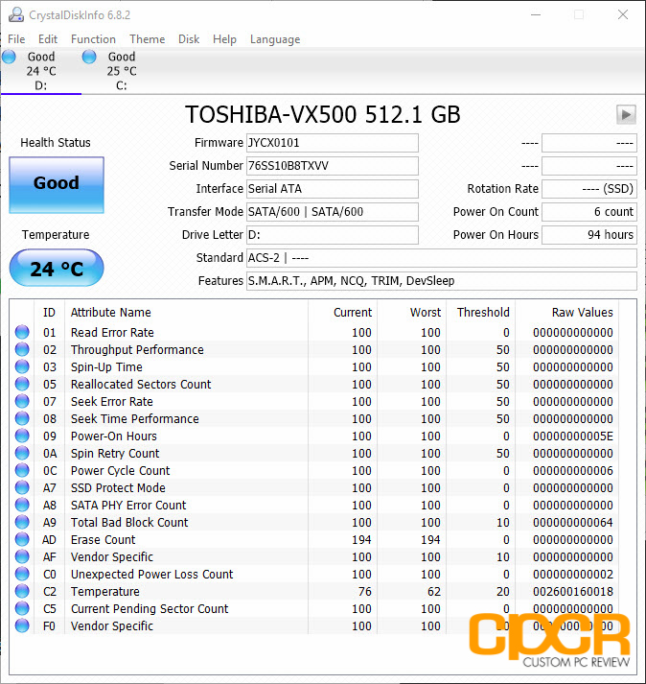Click the Interface field Serial ATA
The height and width of the screenshot is (684, 646).
click(x=333, y=188)
